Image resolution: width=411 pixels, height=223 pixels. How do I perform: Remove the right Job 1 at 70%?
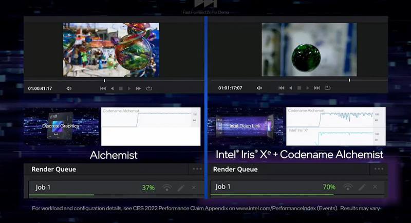click(x=375, y=187)
